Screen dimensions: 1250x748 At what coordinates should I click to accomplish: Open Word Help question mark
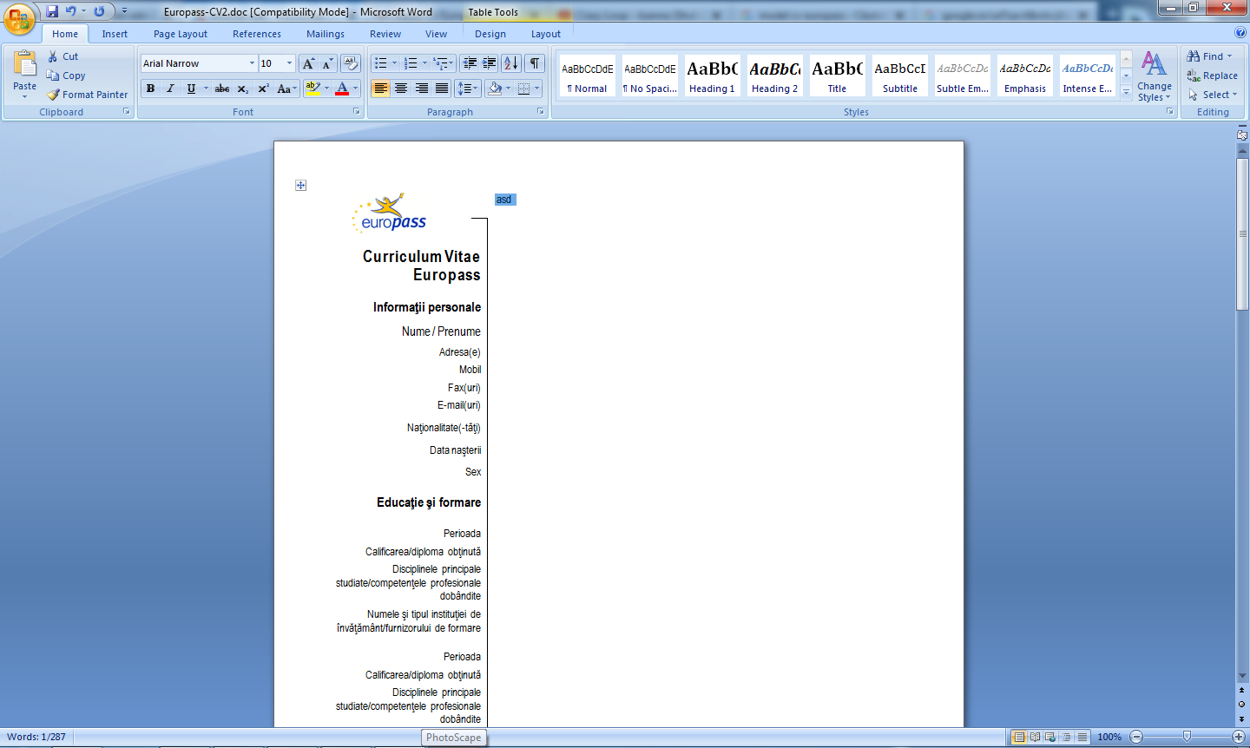(x=1240, y=32)
